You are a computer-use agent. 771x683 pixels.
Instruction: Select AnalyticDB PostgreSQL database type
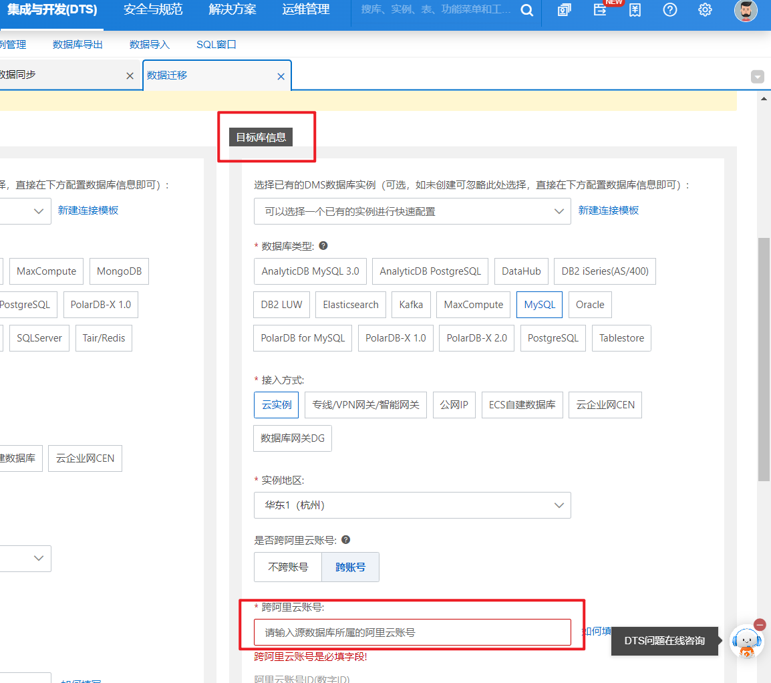point(430,271)
